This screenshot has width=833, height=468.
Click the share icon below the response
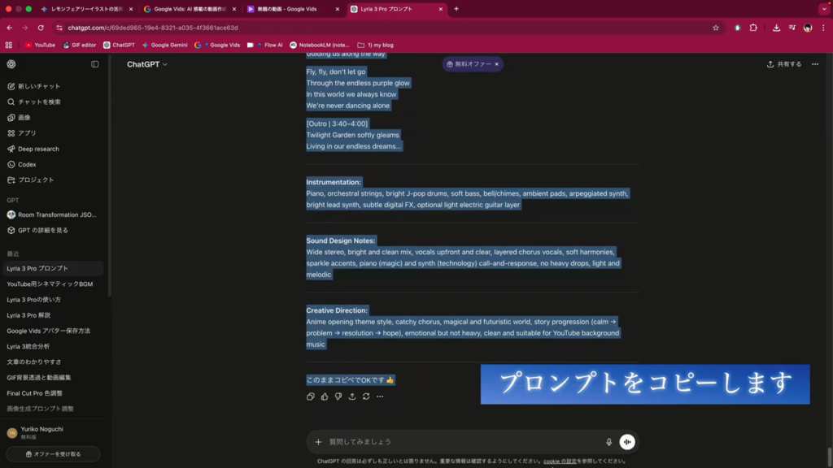[x=352, y=396]
